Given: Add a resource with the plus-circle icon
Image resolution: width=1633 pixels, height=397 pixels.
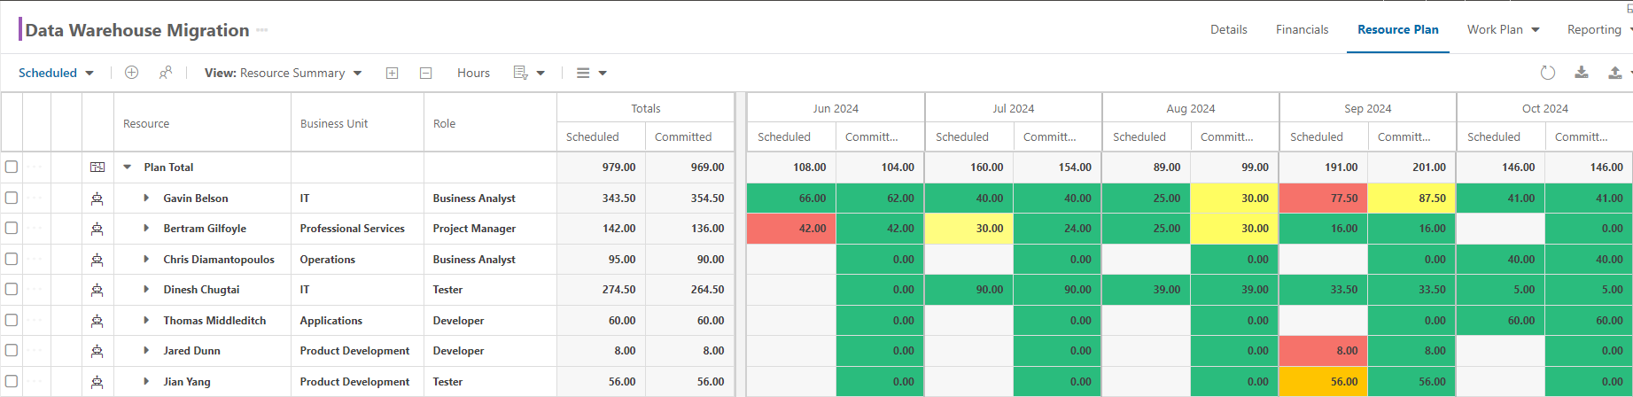Looking at the screenshot, I should pyautogui.click(x=131, y=73).
